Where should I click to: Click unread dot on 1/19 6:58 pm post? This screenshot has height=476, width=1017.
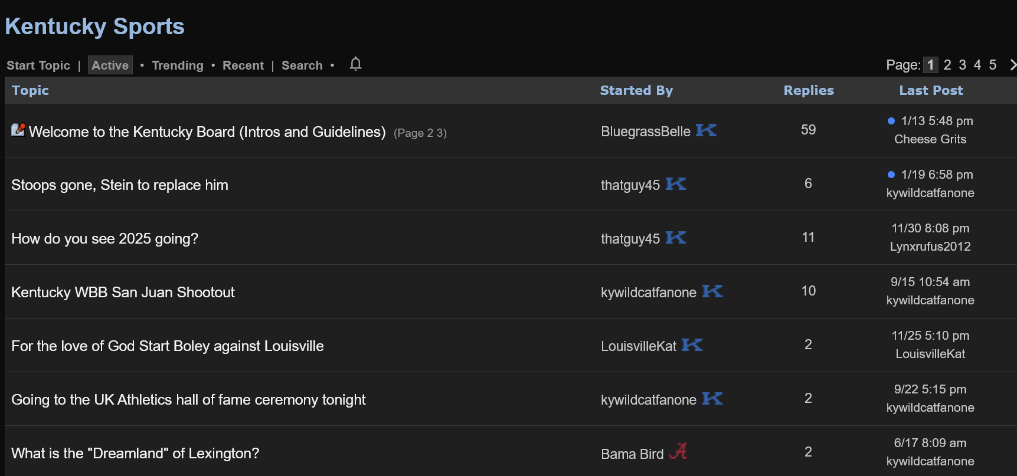(x=891, y=175)
